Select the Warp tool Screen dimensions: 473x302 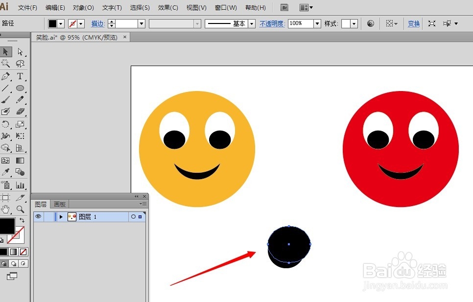[5, 136]
